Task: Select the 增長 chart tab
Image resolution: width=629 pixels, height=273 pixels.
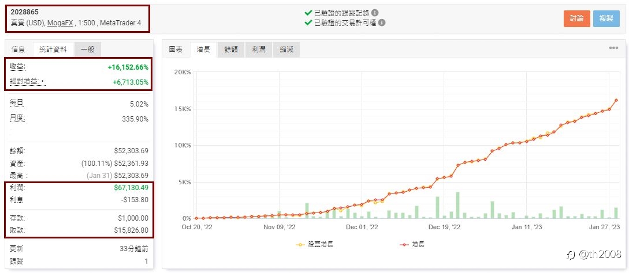Action: [x=203, y=50]
